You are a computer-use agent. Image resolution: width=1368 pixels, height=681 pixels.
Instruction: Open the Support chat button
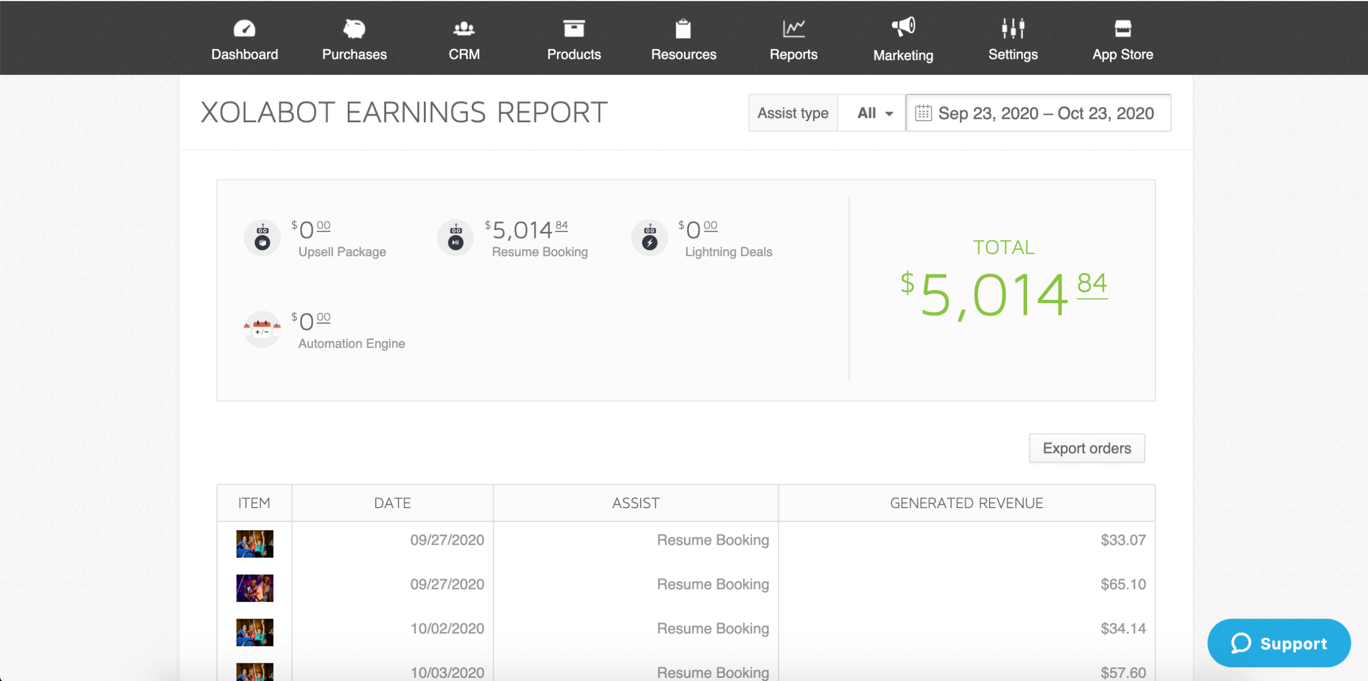click(1279, 643)
